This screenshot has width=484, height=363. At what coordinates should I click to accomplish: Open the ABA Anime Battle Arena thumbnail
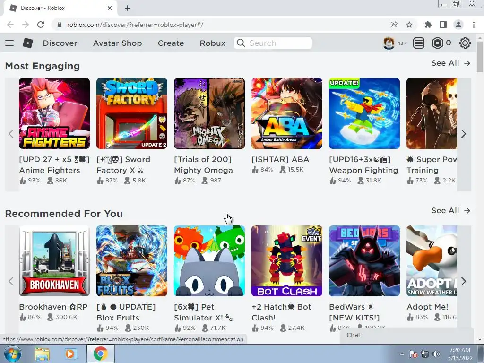coord(287,113)
